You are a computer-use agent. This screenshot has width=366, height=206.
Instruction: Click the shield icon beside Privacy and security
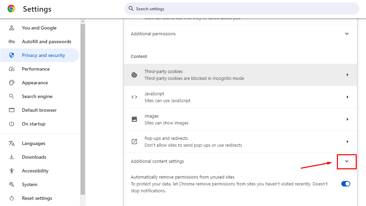pyautogui.click(x=11, y=55)
